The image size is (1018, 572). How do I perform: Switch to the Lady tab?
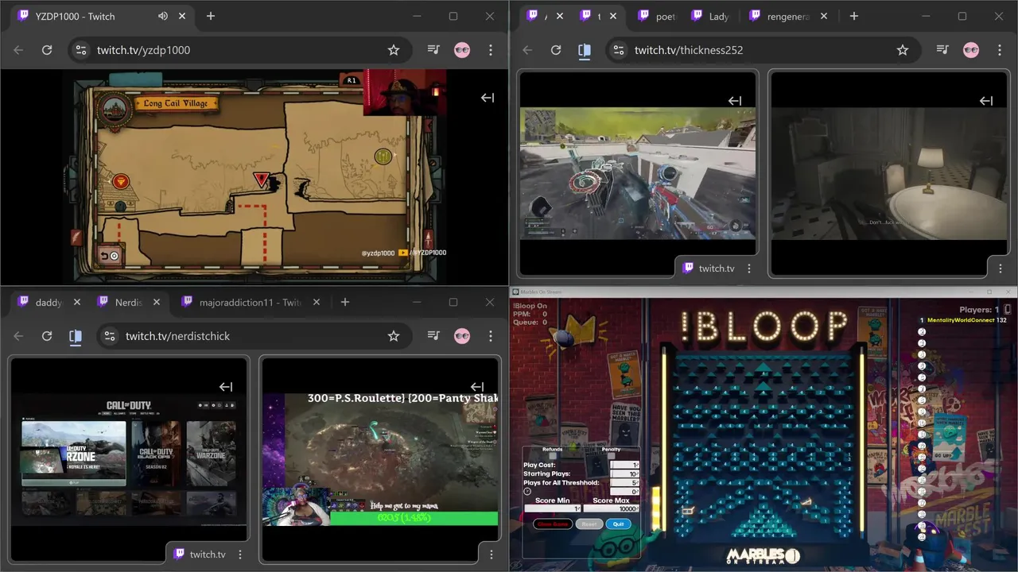pyautogui.click(x=710, y=16)
